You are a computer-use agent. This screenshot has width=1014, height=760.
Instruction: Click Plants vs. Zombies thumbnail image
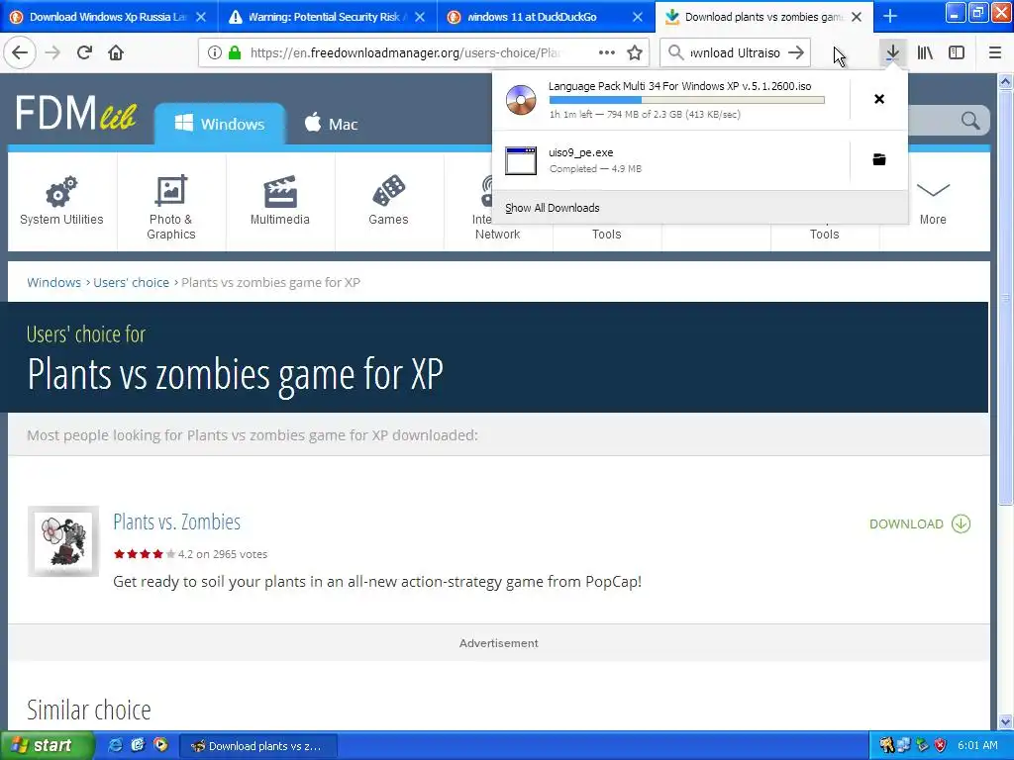[63, 541]
